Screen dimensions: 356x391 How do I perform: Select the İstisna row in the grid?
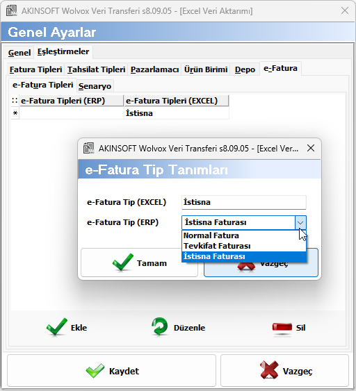click(x=120, y=113)
